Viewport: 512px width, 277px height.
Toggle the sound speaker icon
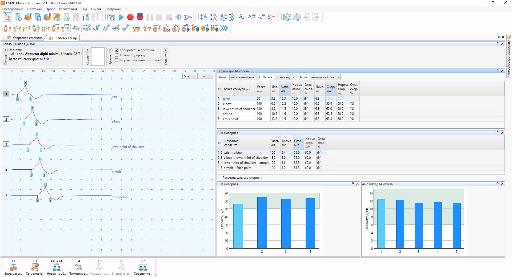[178, 17]
